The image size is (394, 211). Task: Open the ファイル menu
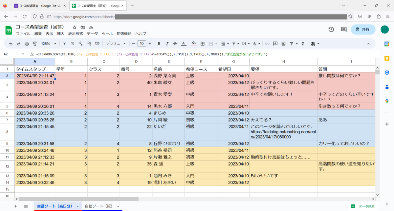click(23, 34)
